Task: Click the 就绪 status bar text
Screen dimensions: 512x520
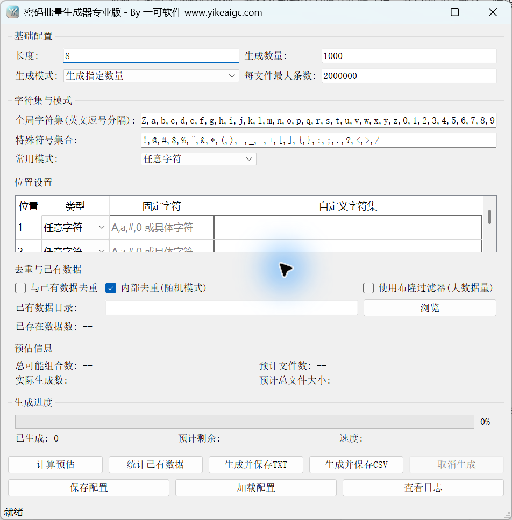Action: (x=13, y=512)
